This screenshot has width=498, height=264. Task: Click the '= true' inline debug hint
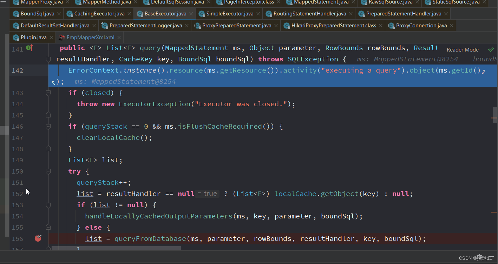(207, 194)
